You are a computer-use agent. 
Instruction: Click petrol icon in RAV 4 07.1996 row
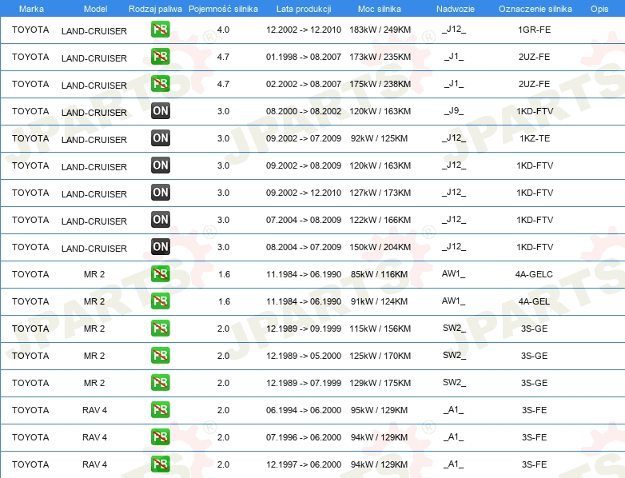click(160, 437)
